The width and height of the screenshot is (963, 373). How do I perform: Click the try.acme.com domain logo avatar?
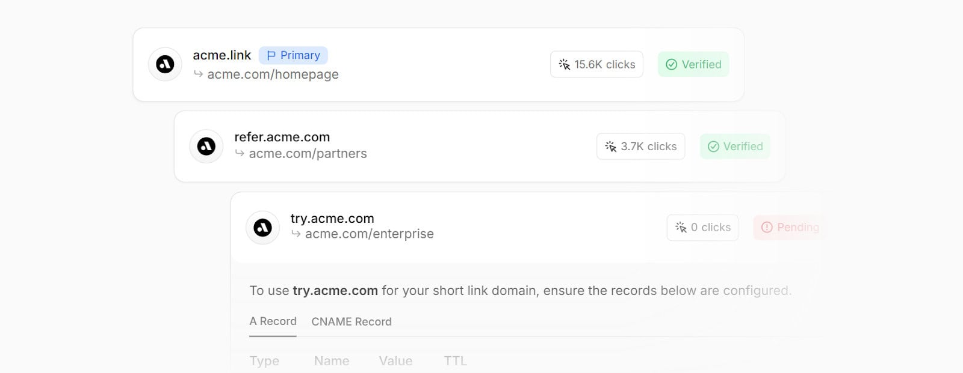[262, 228]
